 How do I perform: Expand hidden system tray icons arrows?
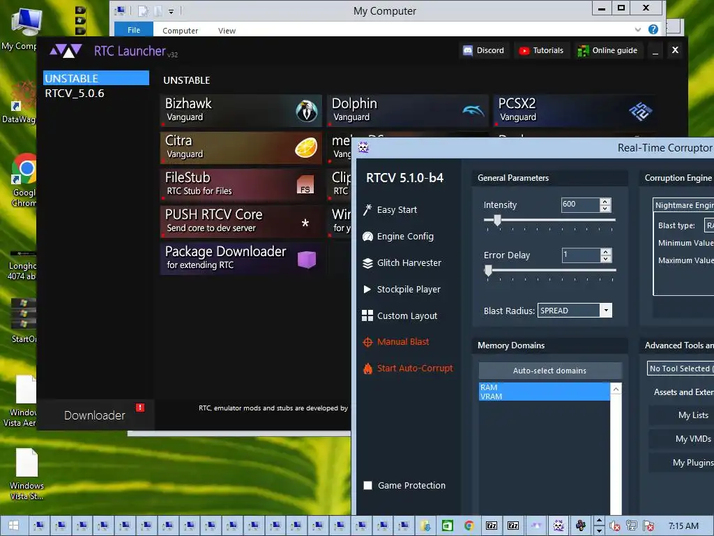[599, 526]
